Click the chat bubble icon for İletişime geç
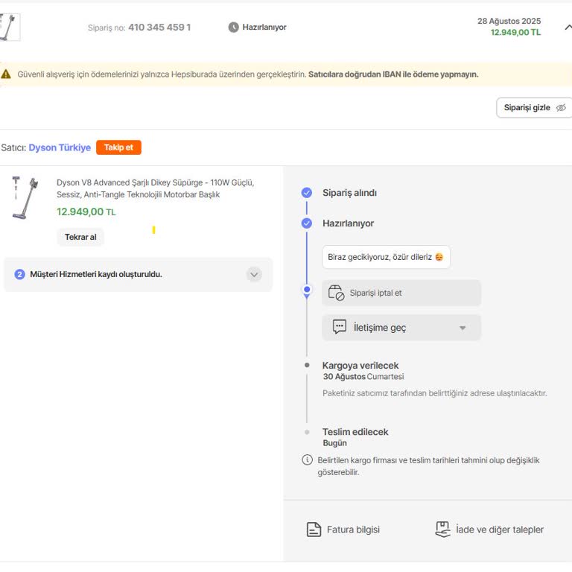Image resolution: width=572 pixels, height=572 pixels. 340,327
